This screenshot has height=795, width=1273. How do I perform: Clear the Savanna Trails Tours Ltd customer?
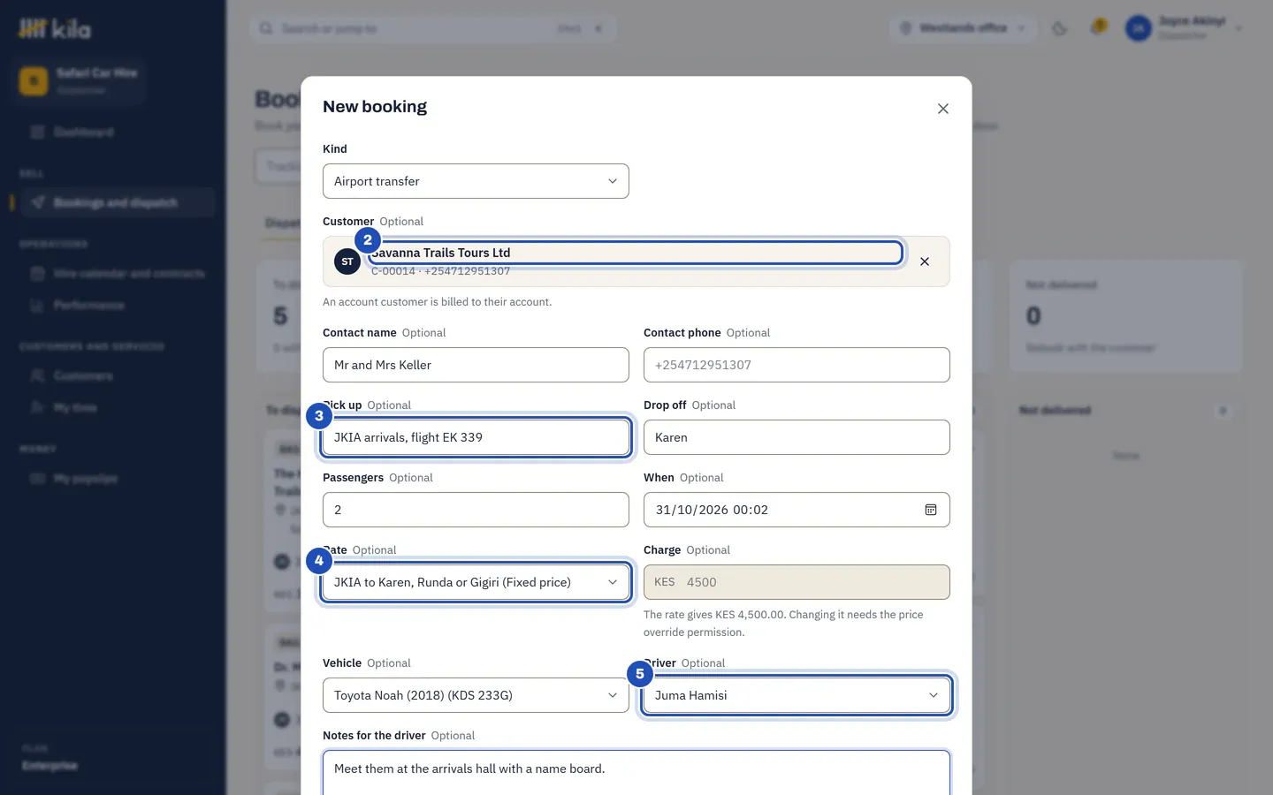pos(925,261)
